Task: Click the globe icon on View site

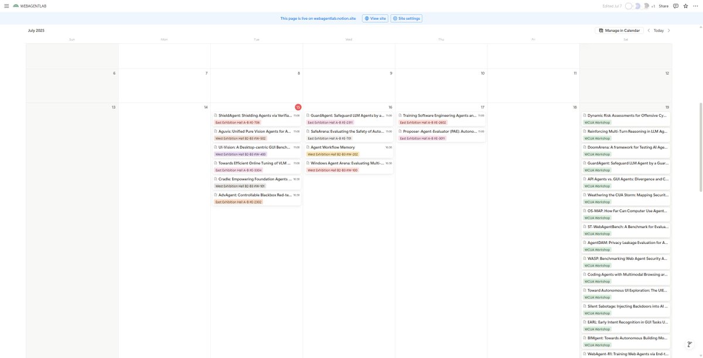Action: (x=367, y=18)
